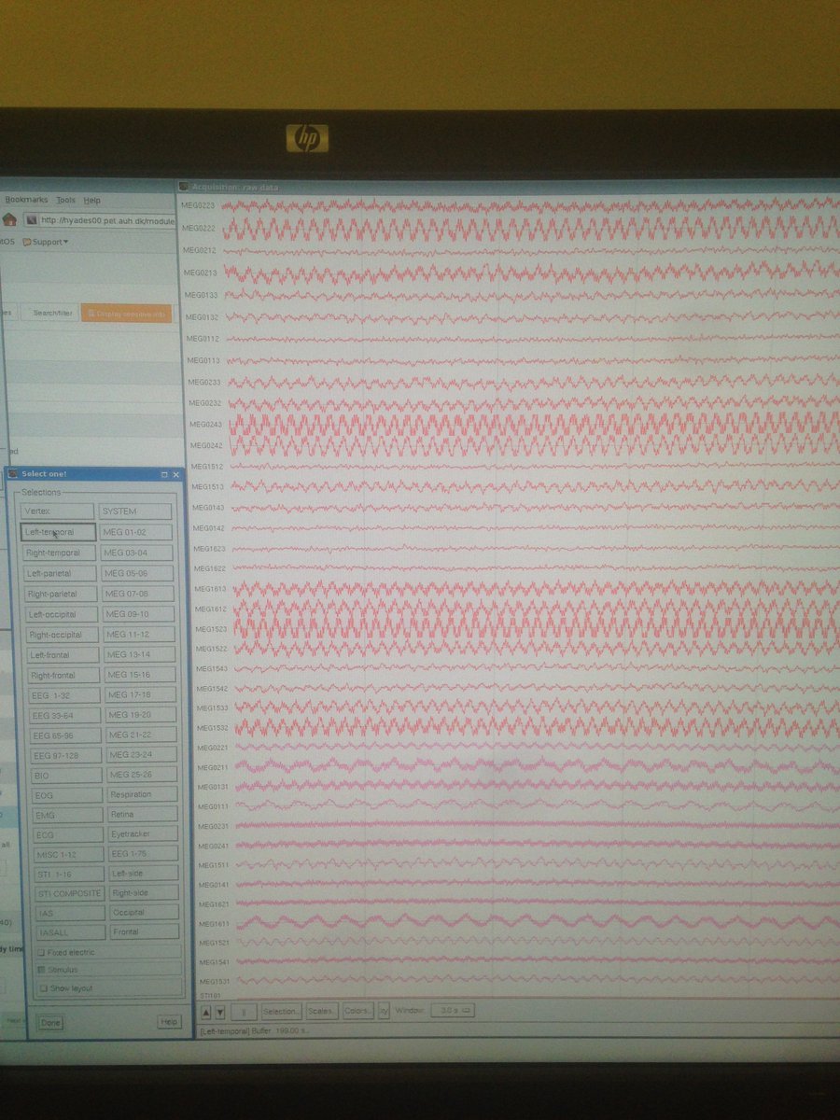
Task: Open the Bookmarks menu in the browser
Action: (26, 200)
